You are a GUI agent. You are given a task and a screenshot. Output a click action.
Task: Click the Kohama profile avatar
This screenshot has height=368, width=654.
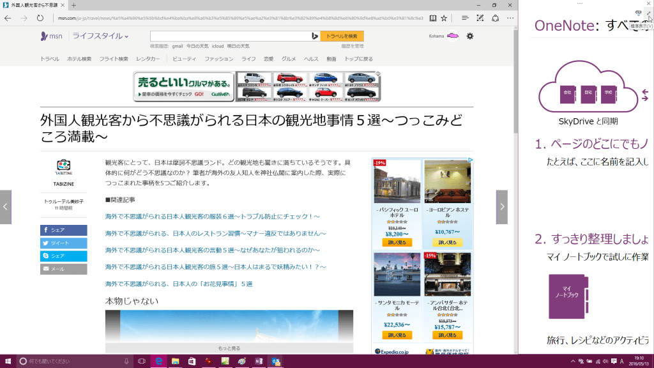tap(453, 36)
